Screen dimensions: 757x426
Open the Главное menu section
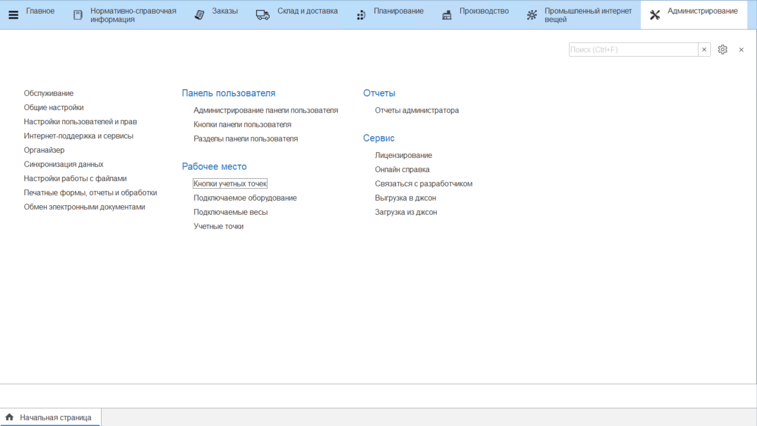pyautogui.click(x=40, y=11)
